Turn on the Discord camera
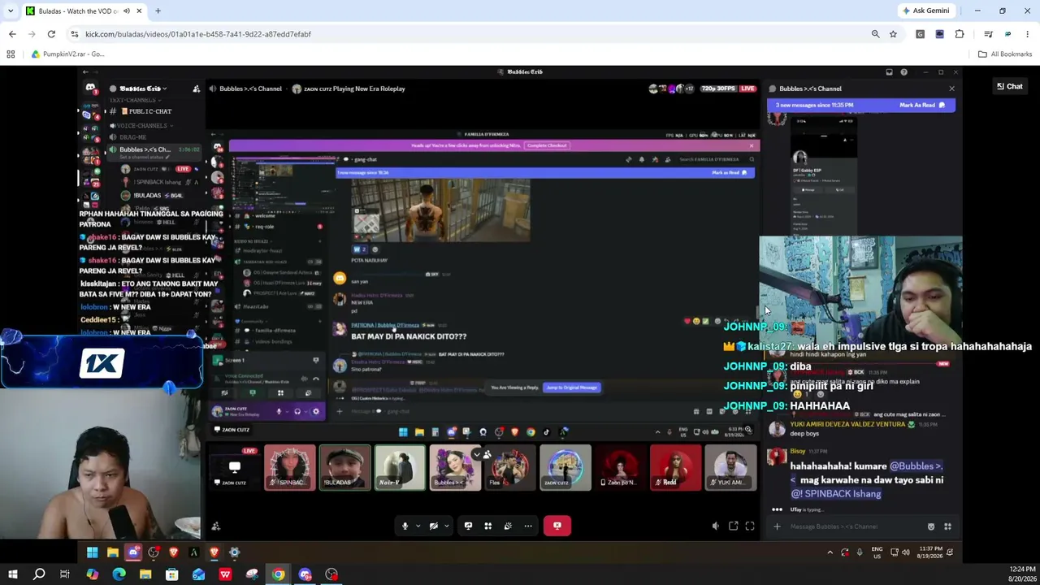Image resolution: width=1040 pixels, height=585 pixels. coord(433,526)
